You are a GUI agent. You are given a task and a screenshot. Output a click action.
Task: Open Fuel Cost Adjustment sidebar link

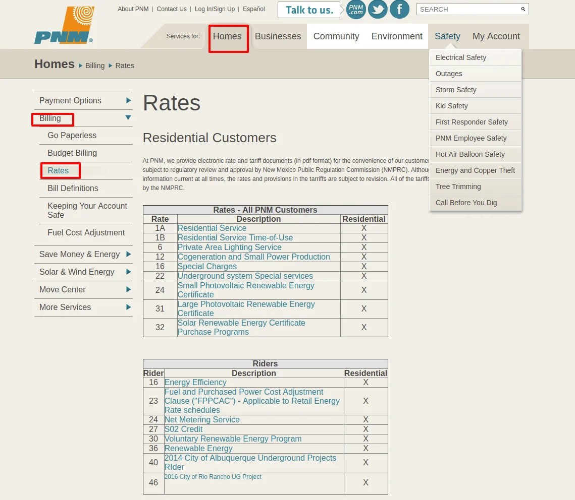86,232
